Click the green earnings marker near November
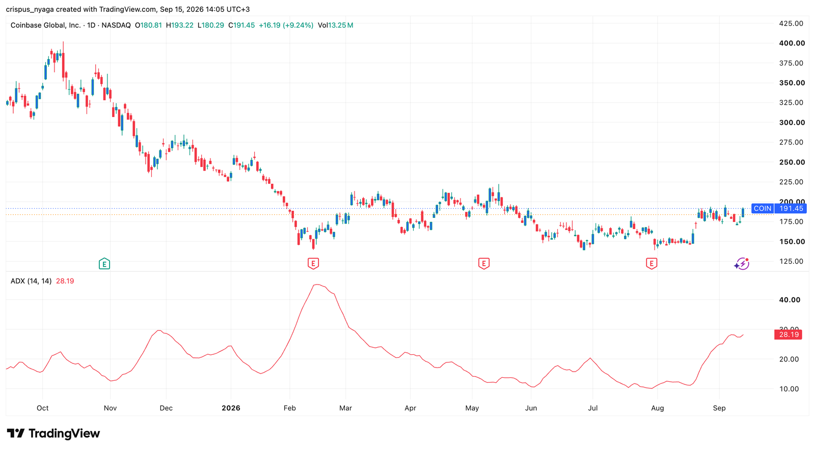This screenshot has width=815, height=451. pyautogui.click(x=104, y=264)
